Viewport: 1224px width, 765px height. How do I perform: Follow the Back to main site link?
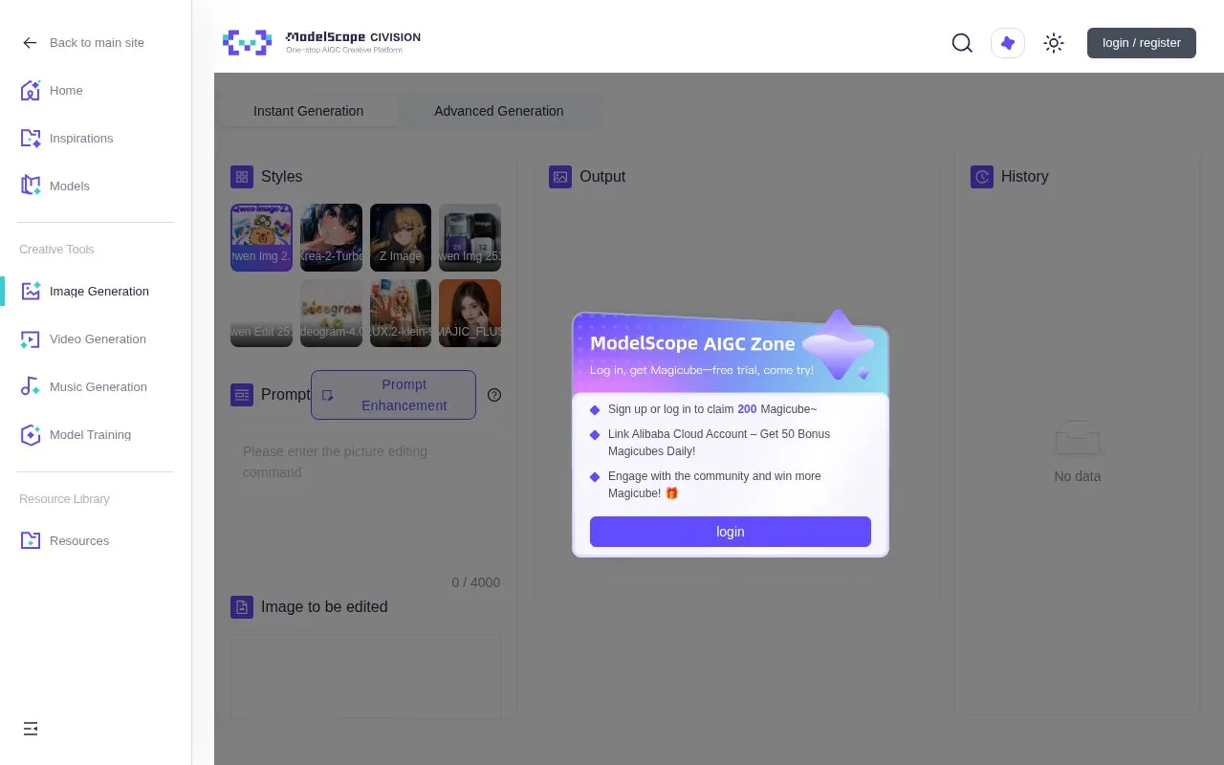pos(97,43)
